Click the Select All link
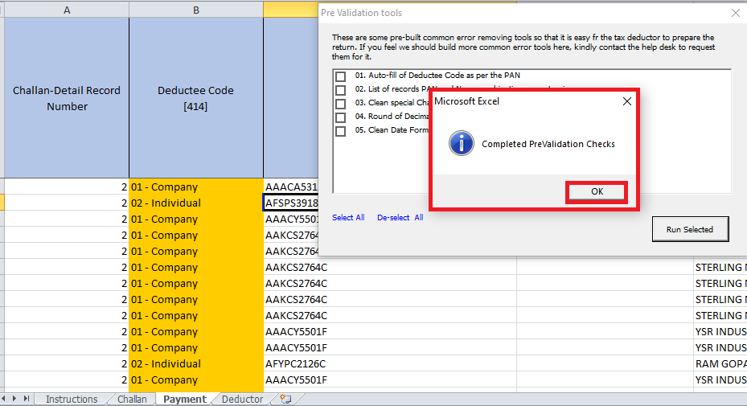The width and height of the screenshot is (747, 406). click(348, 218)
